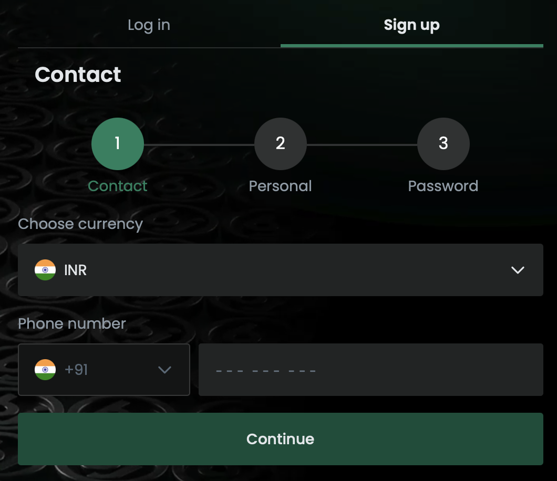Click the Choose currency field label
The image size is (557, 481).
point(80,224)
